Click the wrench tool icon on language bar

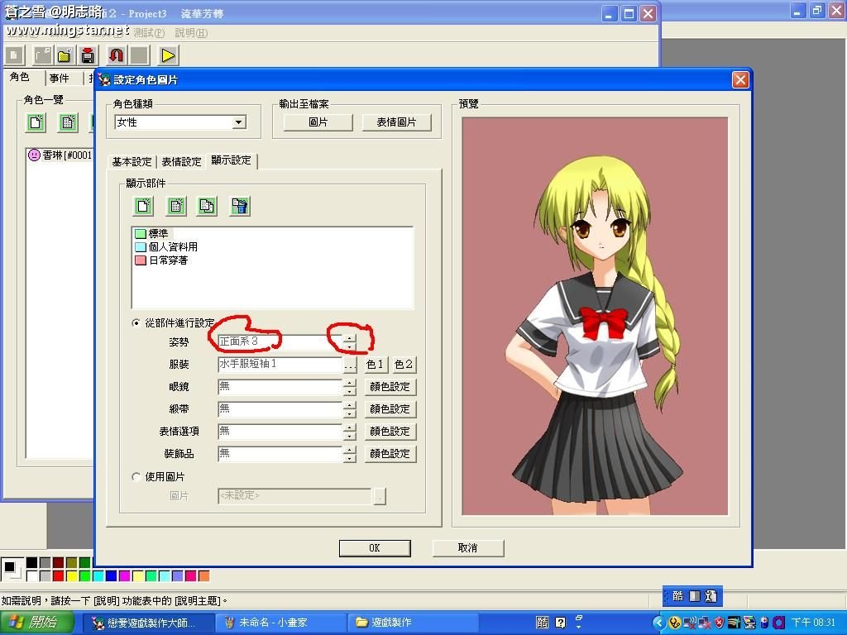click(711, 596)
